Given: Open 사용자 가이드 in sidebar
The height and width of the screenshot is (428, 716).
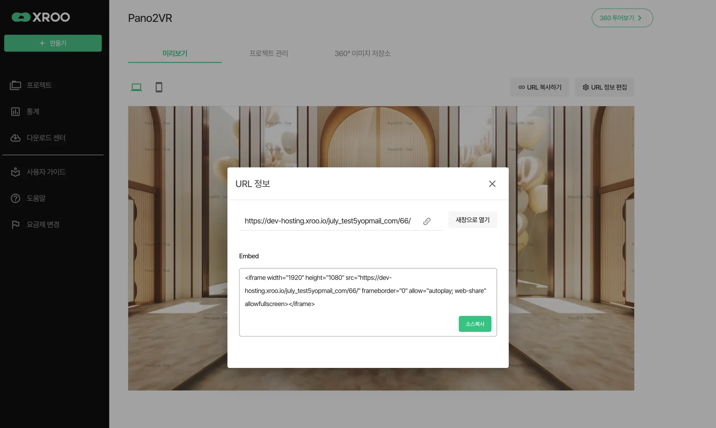Looking at the screenshot, I should (46, 172).
